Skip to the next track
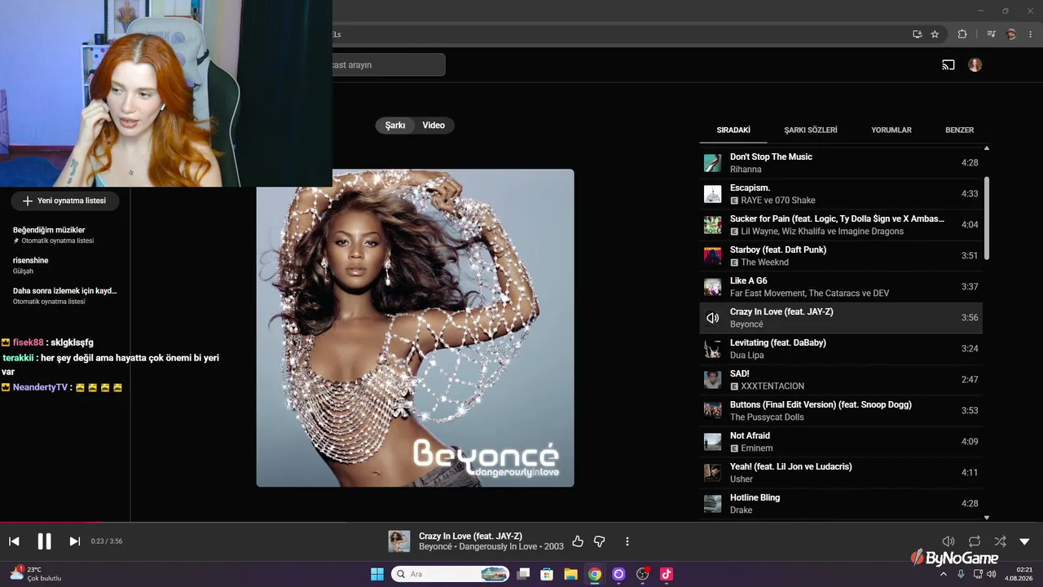Viewport: 1043px width, 587px height. coord(74,541)
